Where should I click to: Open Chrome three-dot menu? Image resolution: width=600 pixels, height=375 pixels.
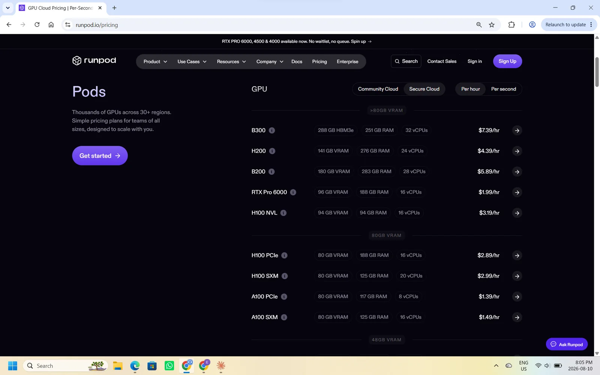tap(591, 25)
